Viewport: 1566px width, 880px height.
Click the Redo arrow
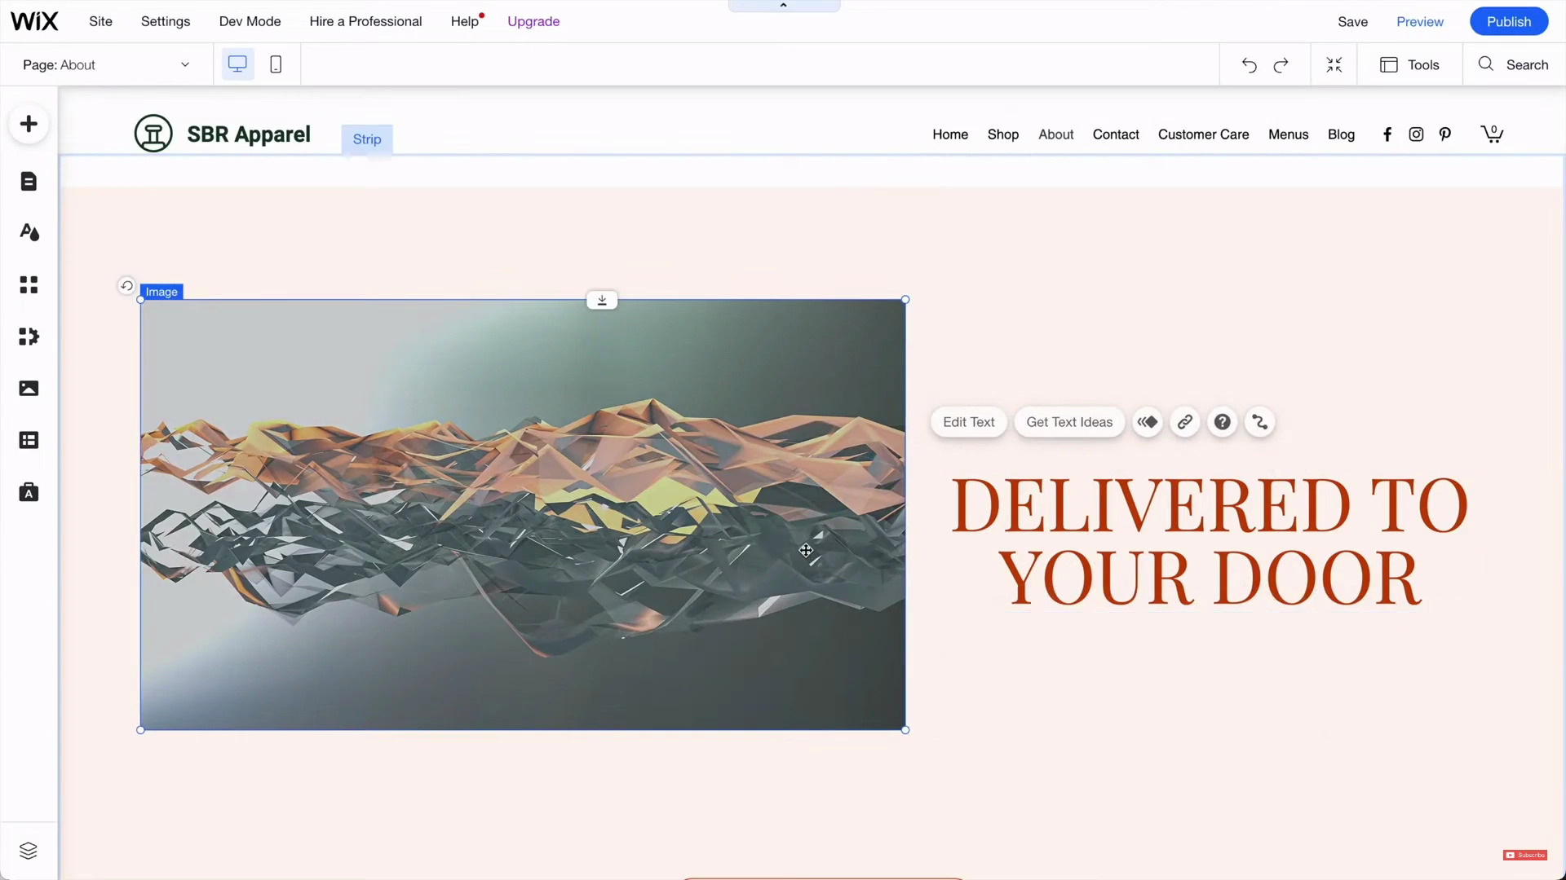1281,65
